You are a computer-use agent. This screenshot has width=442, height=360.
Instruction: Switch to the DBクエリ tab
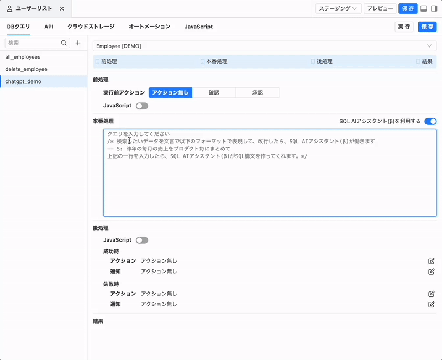click(x=18, y=27)
